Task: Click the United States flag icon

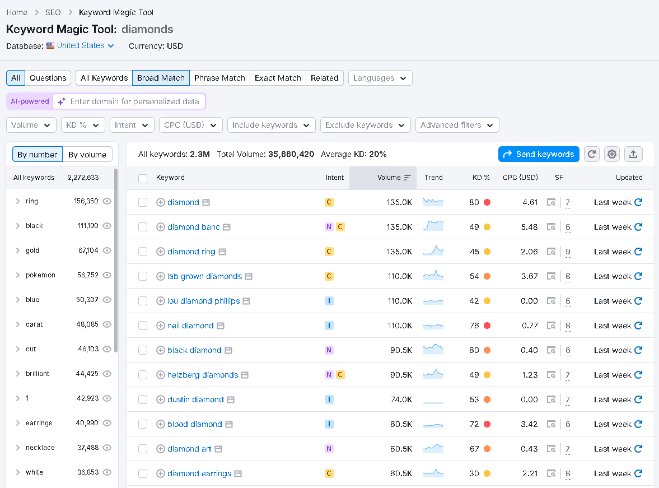Action: (x=50, y=46)
